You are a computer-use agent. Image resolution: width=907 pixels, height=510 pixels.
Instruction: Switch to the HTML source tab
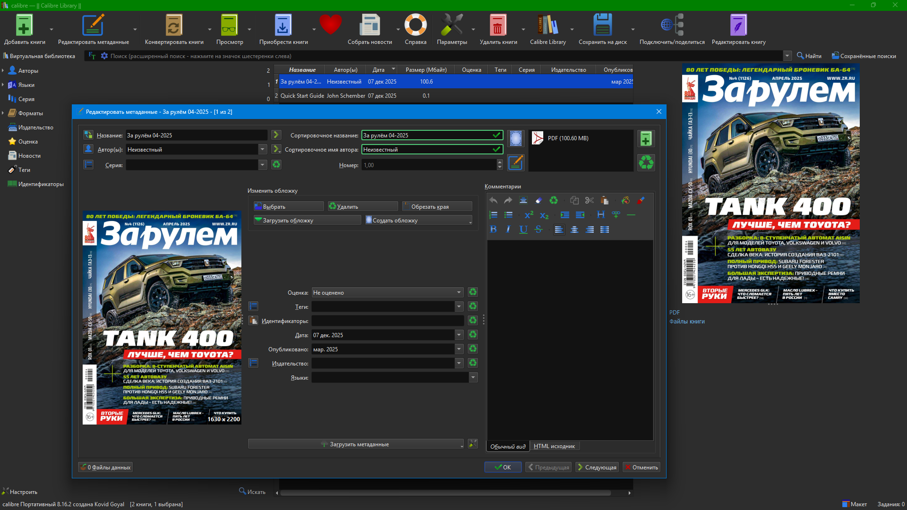coord(554,446)
